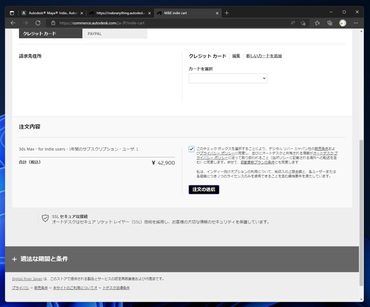This screenshot has height=307, width=370.
Task: Close the M&E indie cart tab
Action: [x=217, y=13]
